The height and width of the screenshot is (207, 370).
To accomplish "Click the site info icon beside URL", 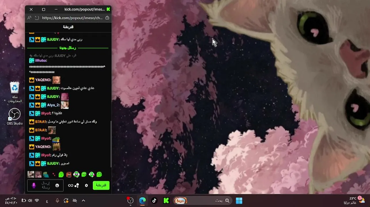I will (x=37, y=18).
